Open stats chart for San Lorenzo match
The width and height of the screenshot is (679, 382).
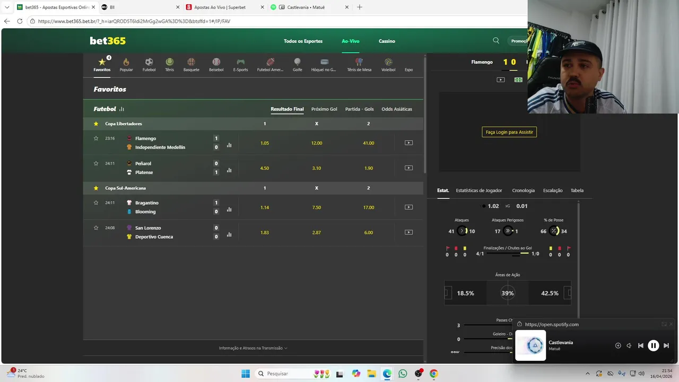click(229, 235)
